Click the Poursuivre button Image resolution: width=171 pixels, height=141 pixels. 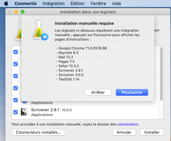coord(132,93)
